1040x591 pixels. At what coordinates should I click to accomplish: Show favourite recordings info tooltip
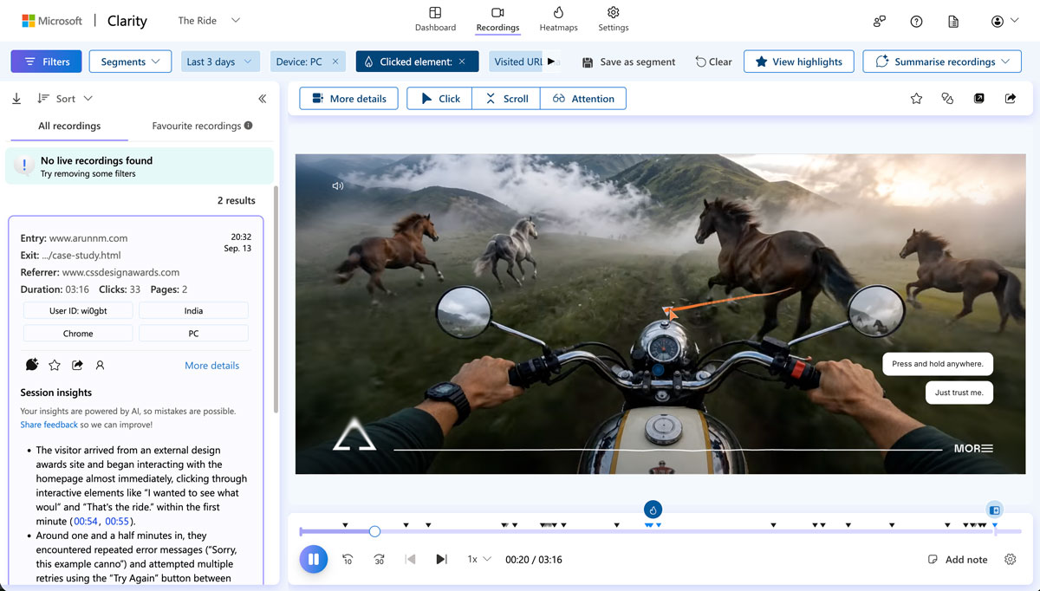tap(249, 126)
